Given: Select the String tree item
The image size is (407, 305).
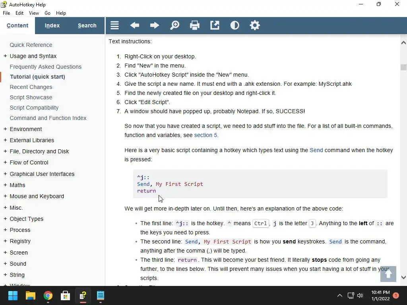Looking at the screenshot, I should pyautogui.click(x=17, y=275).
